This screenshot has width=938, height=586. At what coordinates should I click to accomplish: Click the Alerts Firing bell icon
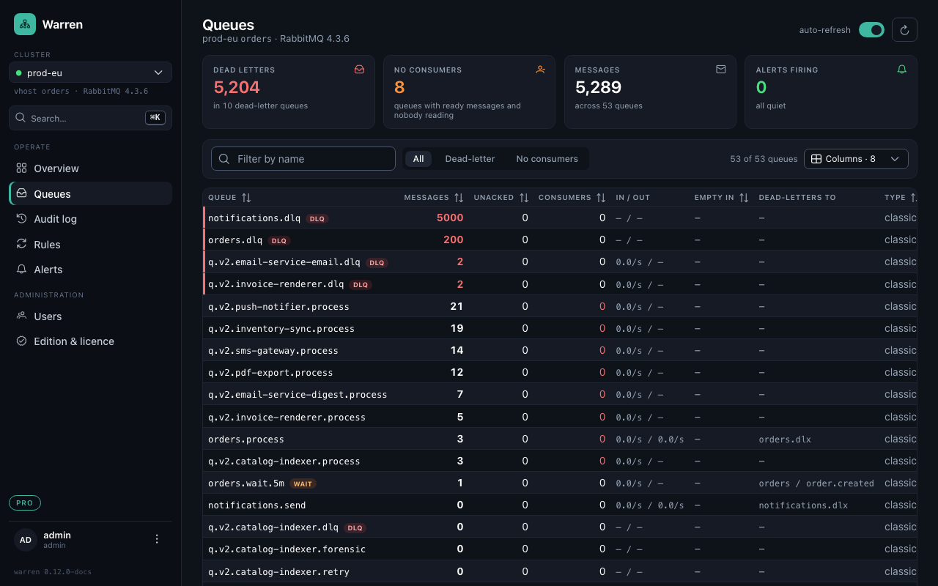(902, 70)
